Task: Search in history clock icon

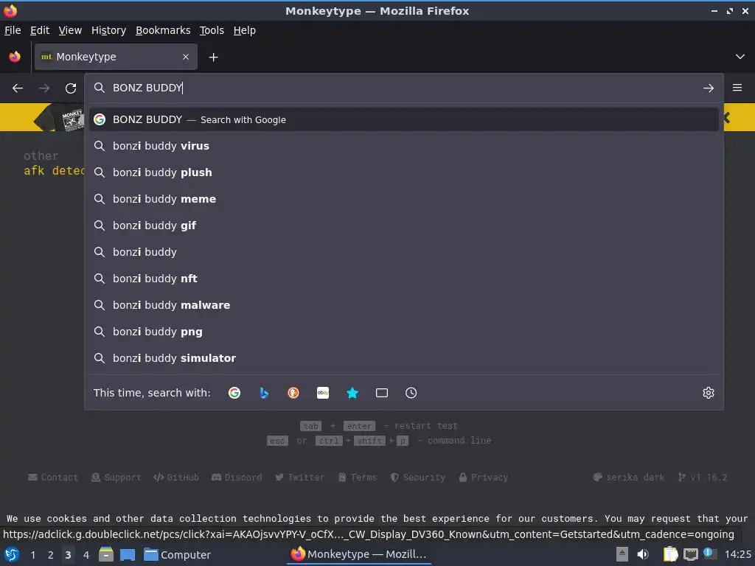Action: pyautogui.click(x=411, y=393)
